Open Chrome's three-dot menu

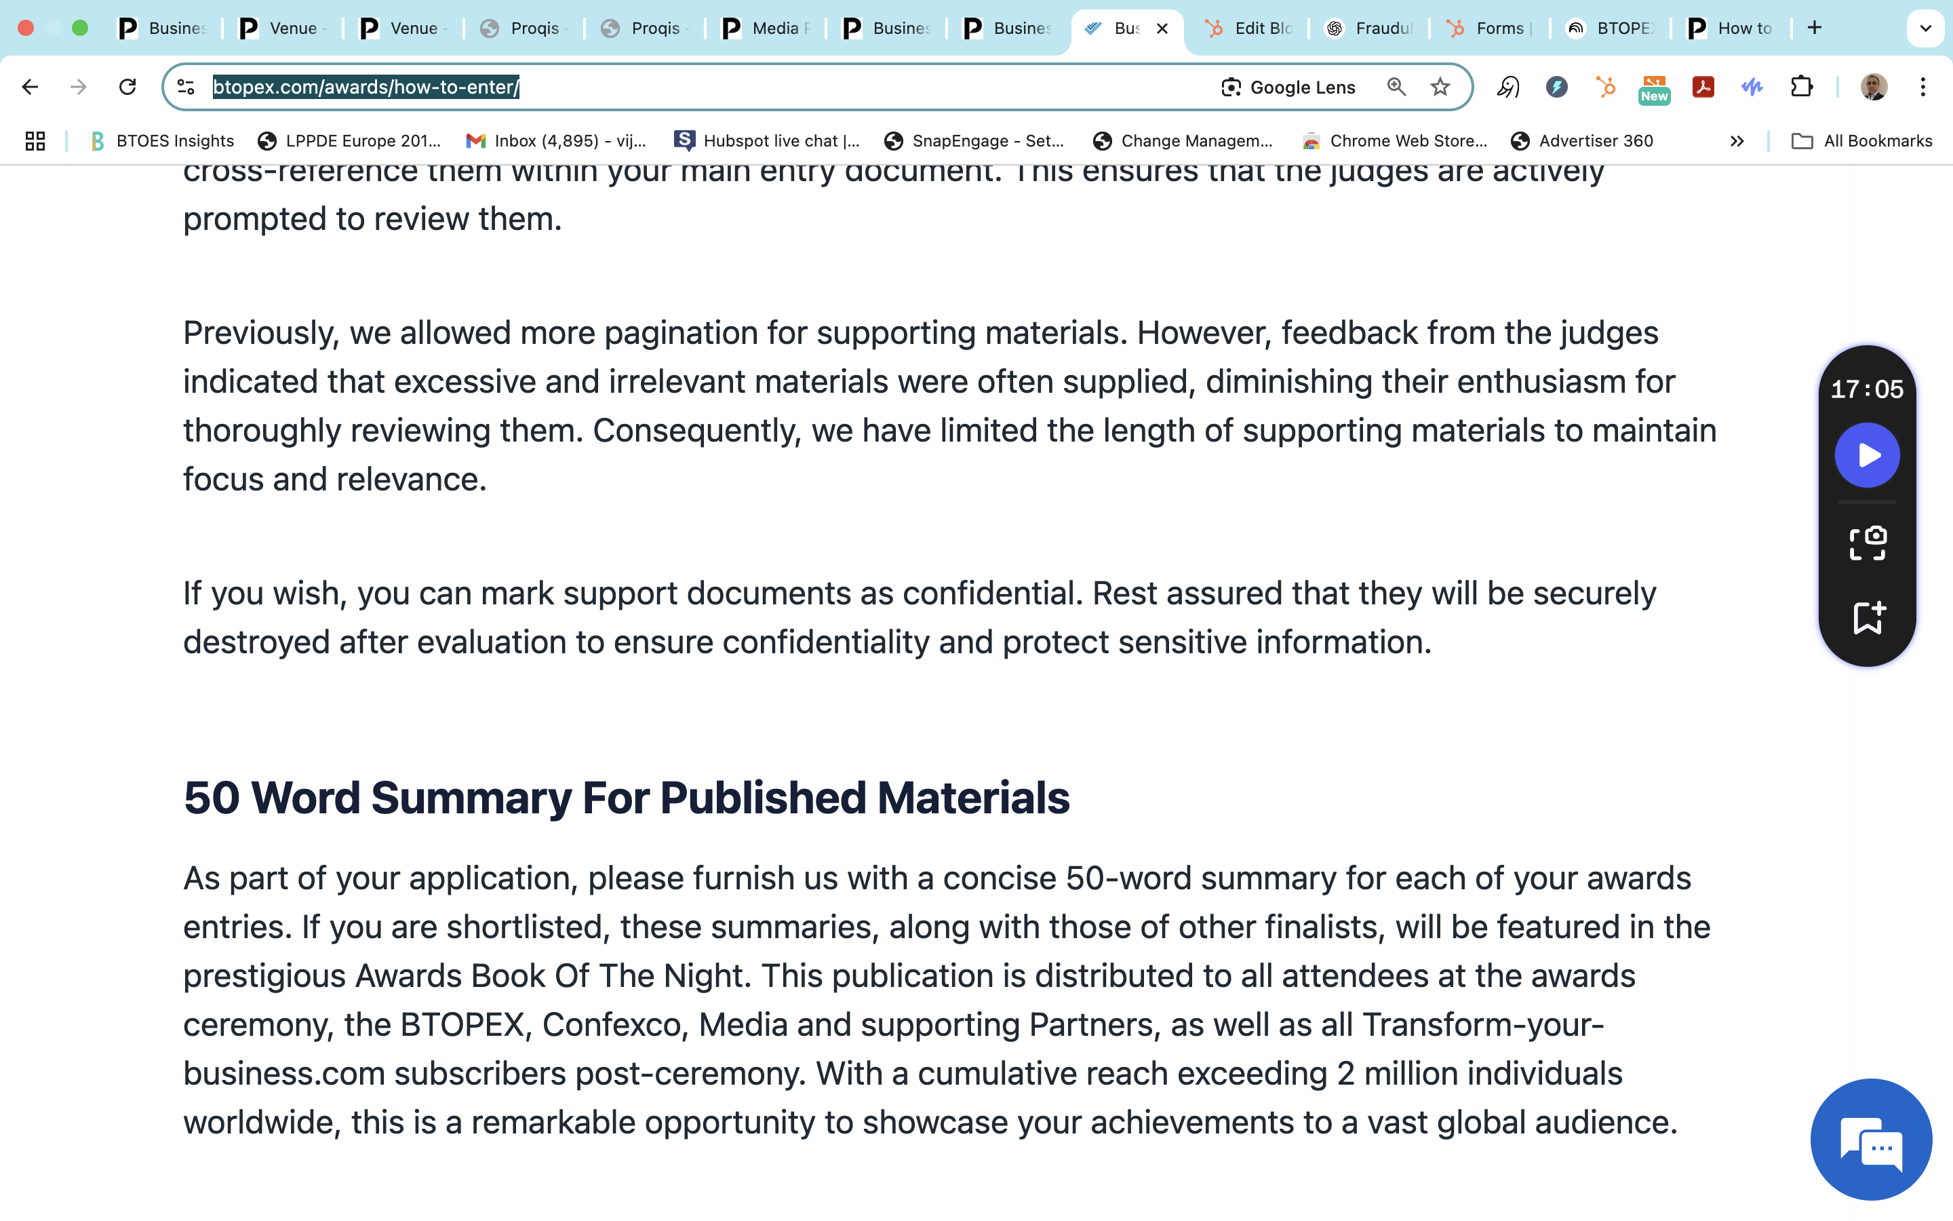pos(1922,88)
